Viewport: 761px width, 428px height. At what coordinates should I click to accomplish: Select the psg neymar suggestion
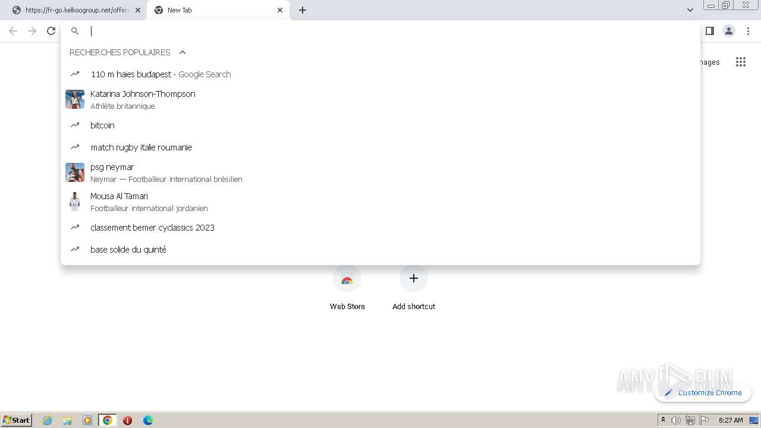[380, 172]
